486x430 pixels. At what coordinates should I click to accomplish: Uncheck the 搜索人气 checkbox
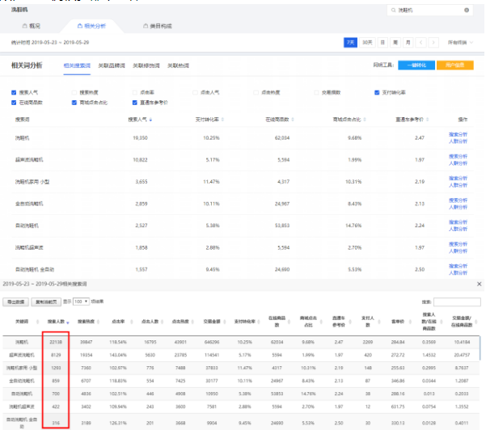[14, 93]
